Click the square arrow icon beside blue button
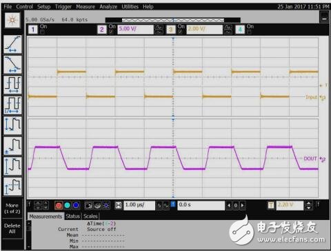 click(88, 206)
